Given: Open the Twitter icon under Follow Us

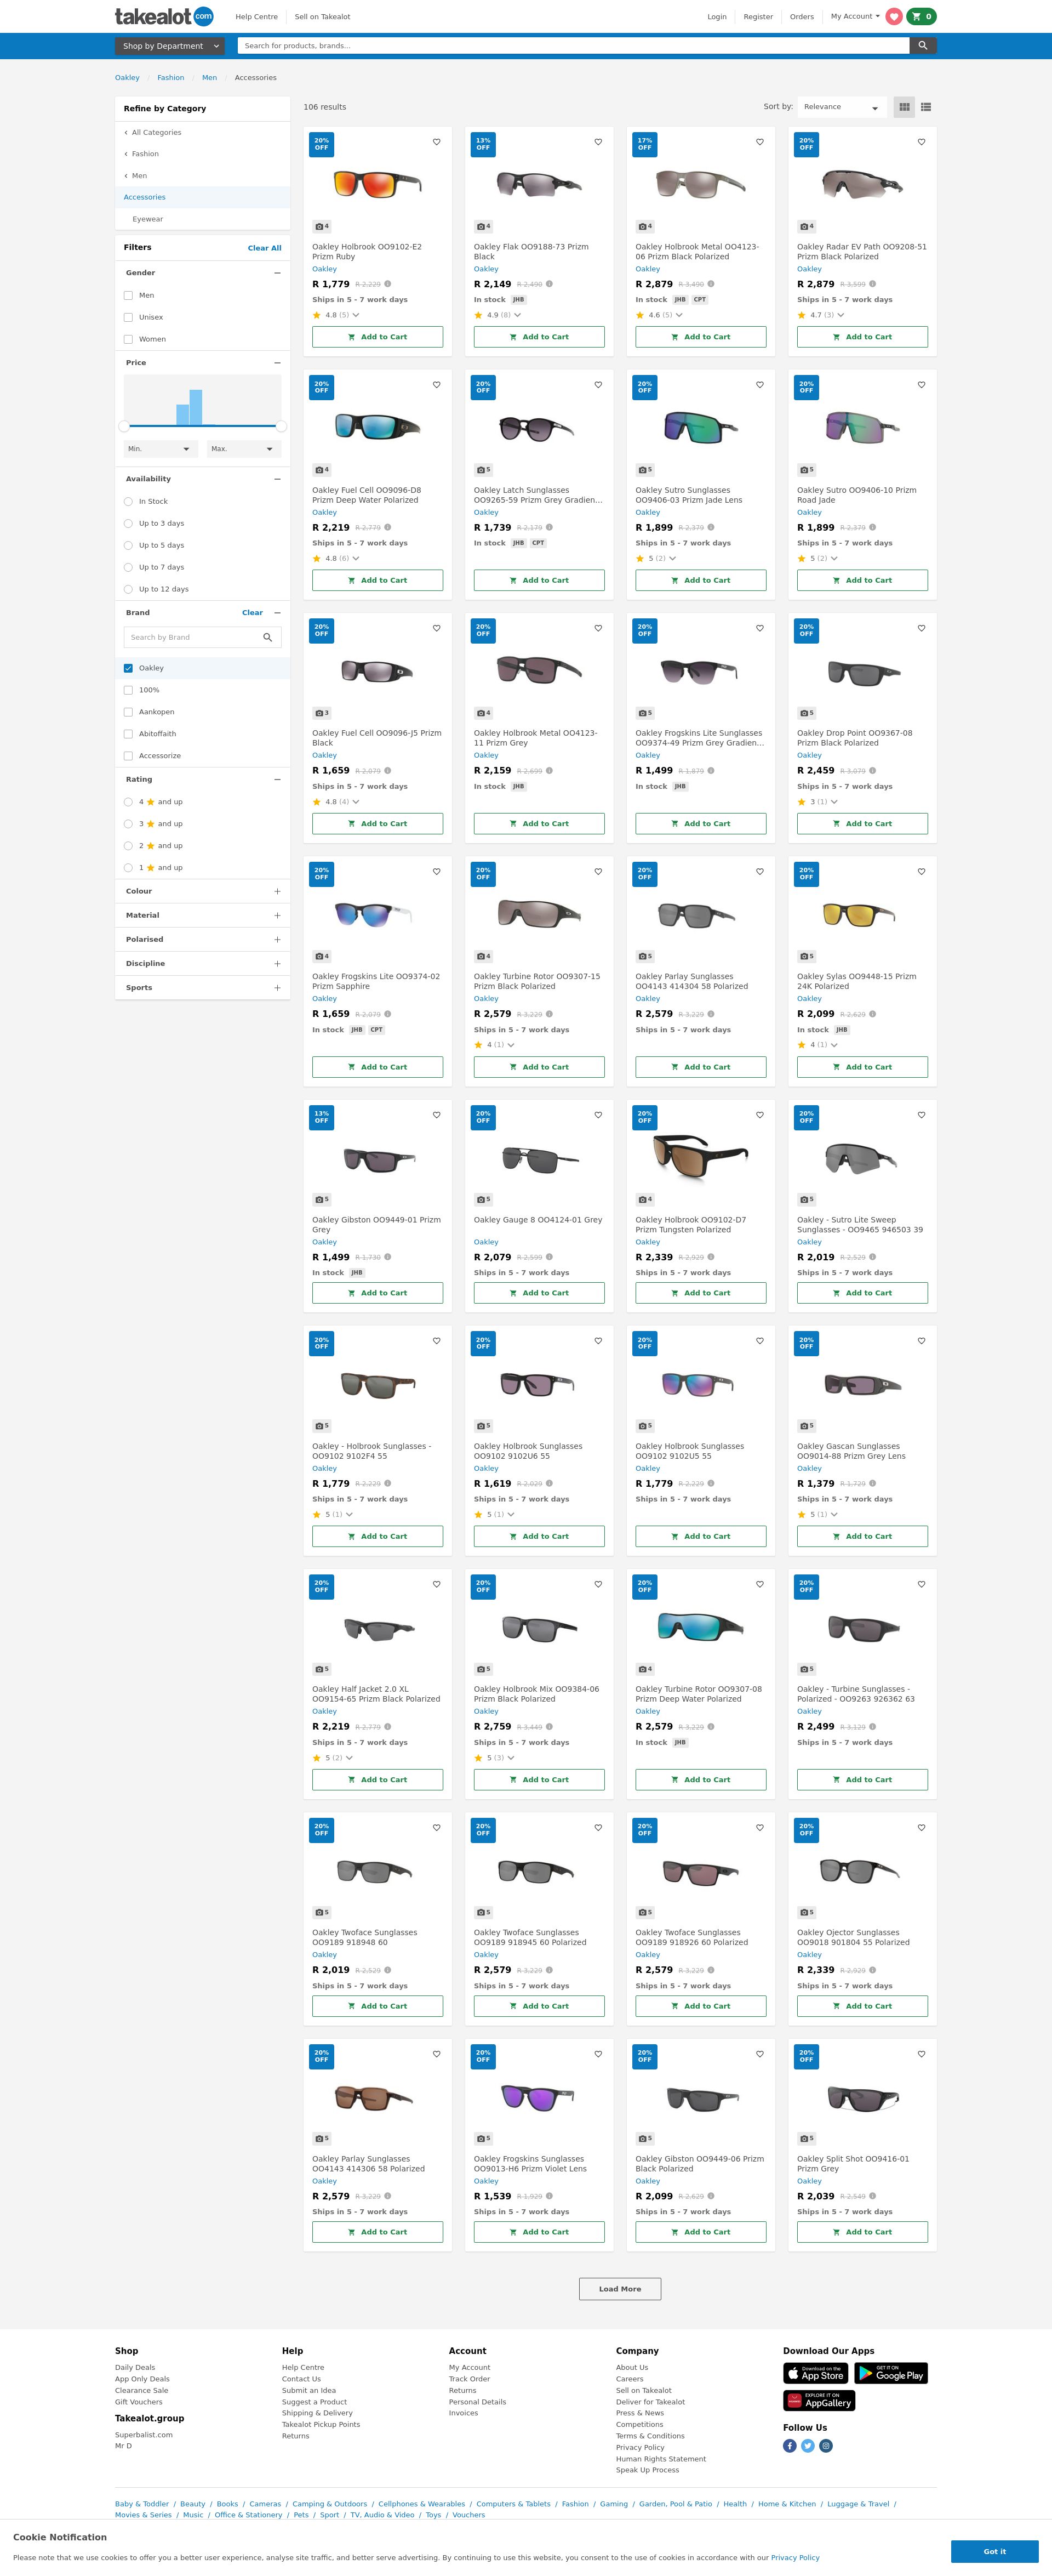Looking at the screenshot, I should [x=808, y=2446].
